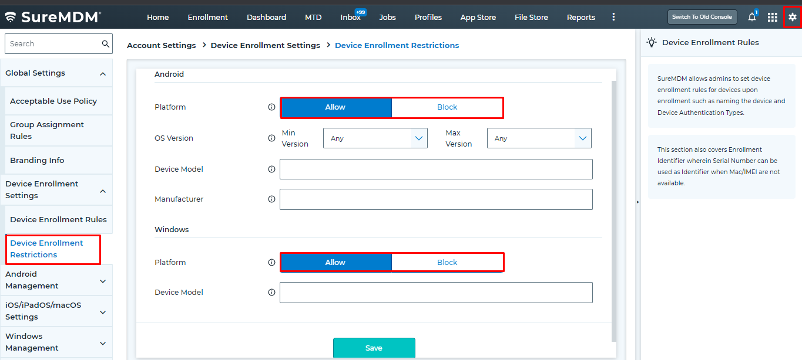
Task: Open the Max Version dropdown
Action: click(539, 138)
